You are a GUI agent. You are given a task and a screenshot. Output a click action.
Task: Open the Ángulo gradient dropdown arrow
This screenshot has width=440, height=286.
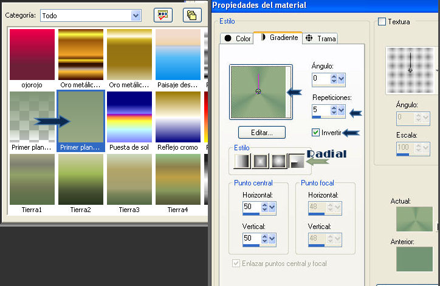point(341,79)
